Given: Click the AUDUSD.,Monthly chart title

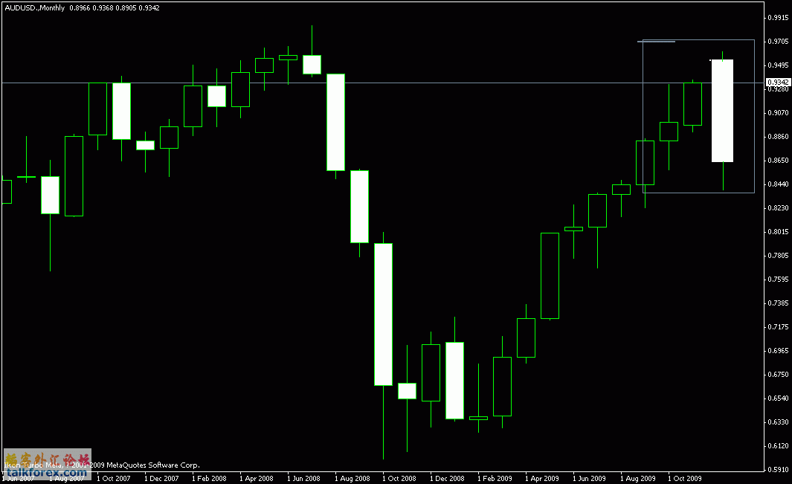Looking at the screenshot, I should click(x=35, y=8).
